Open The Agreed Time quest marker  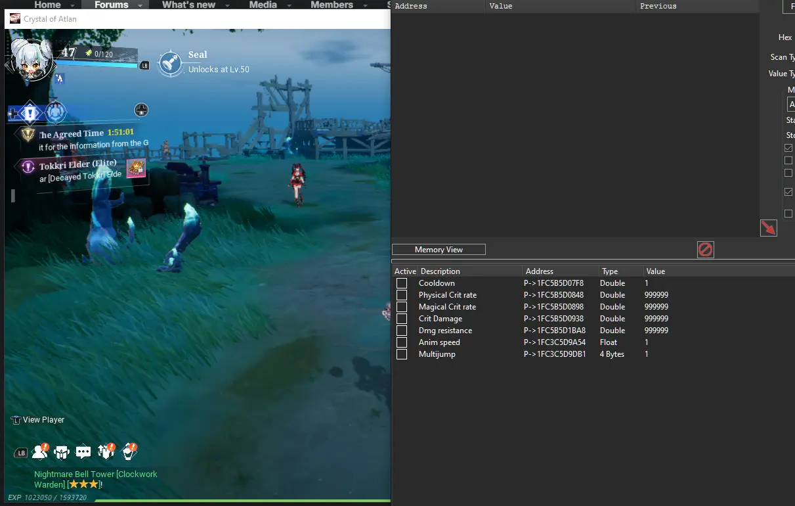28,134
